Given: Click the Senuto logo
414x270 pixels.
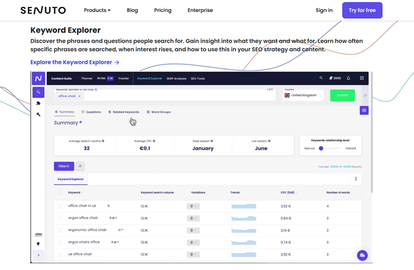Looking at the screenshot, I should [x=43, y=10].
